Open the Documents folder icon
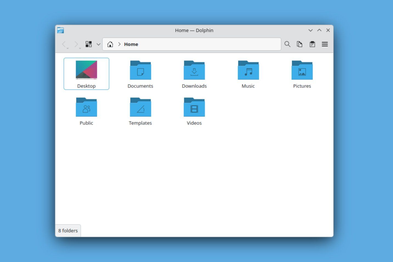 pos(140,70)
